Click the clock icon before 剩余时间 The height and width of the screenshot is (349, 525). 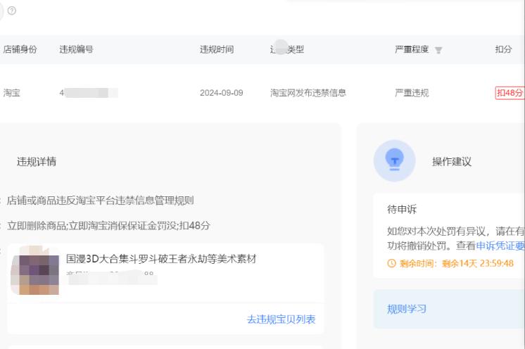click(x=391, y=263)
